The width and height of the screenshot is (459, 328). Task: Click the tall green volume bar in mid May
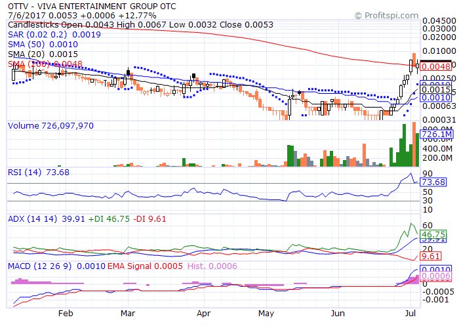[290, 156]
